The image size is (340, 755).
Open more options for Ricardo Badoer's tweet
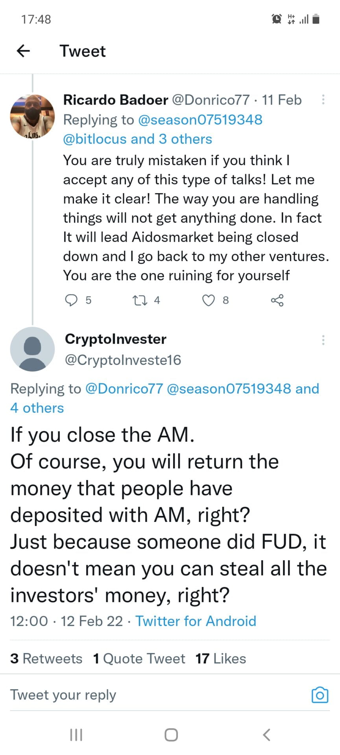tap(323, 99)
